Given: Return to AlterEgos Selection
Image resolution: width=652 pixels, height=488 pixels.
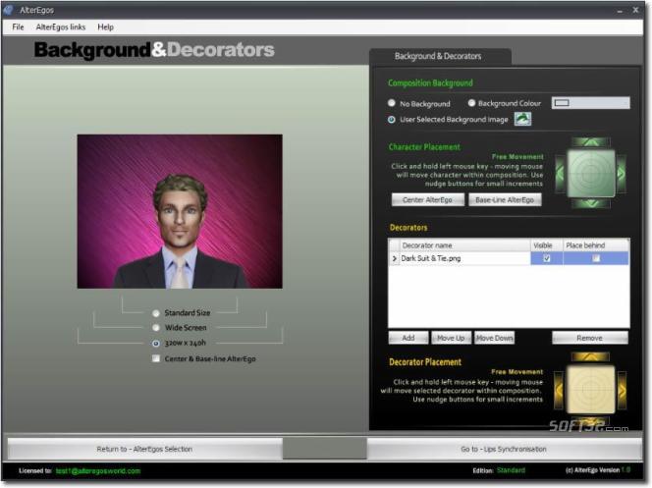Looking at the screenshot, I should point(144,449).
